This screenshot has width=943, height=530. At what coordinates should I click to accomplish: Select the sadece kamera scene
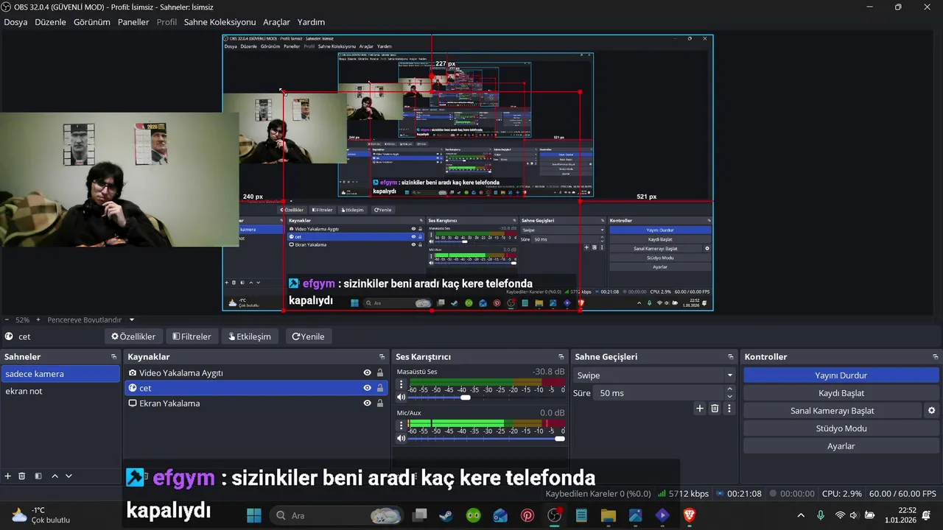coord(60,374)
